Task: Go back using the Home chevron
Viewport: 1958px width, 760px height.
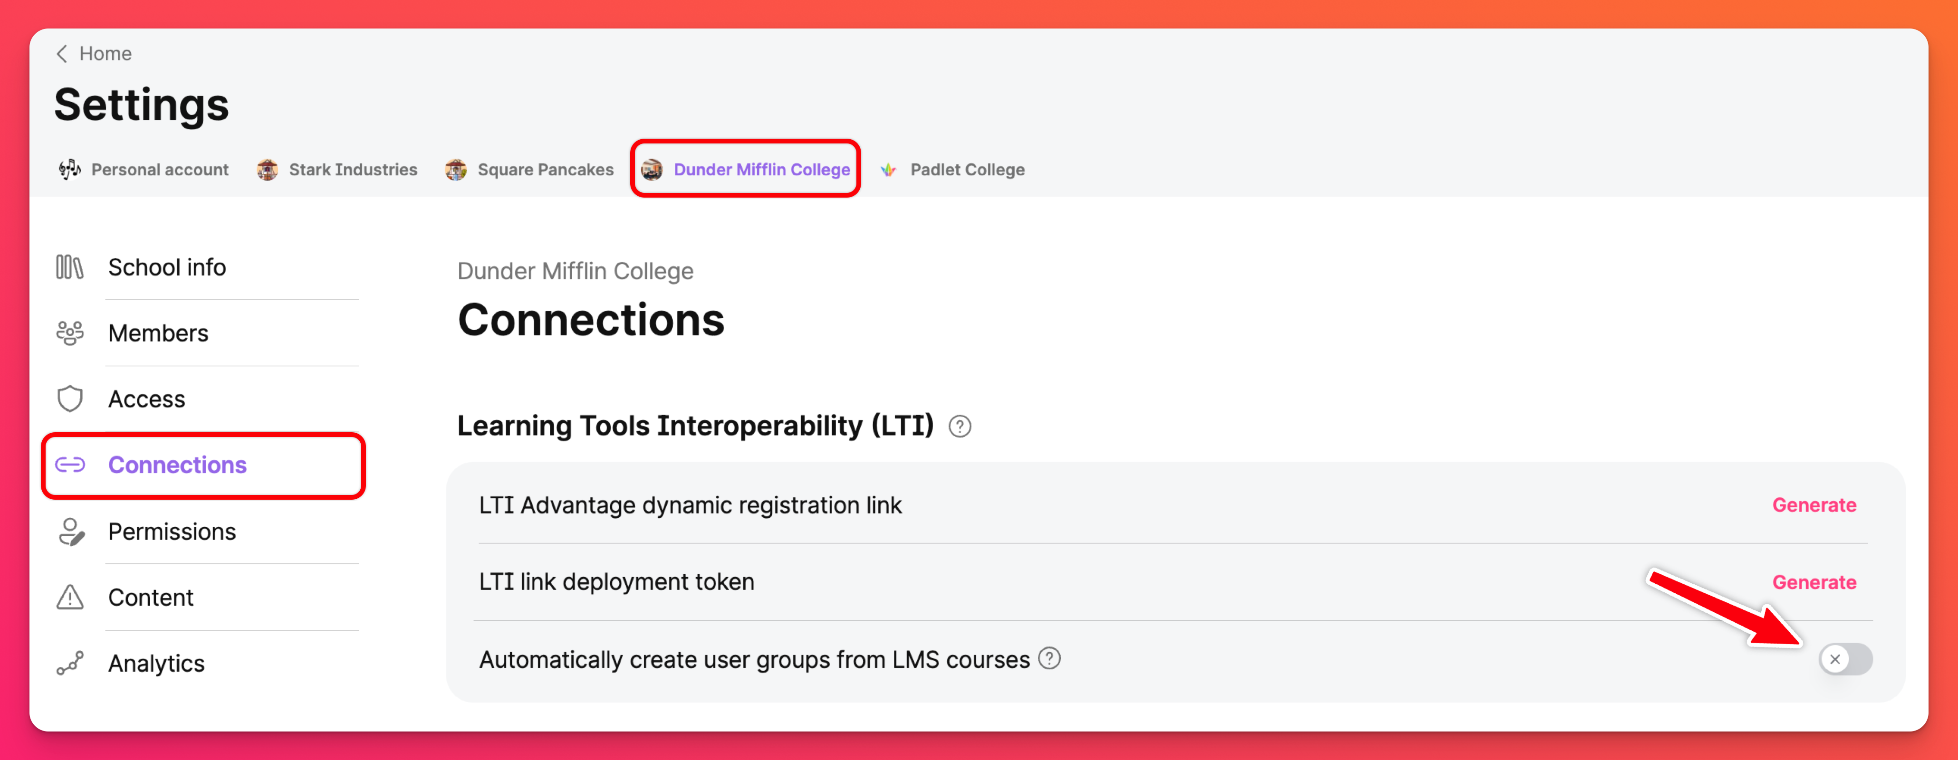Action: pos(62,54)
